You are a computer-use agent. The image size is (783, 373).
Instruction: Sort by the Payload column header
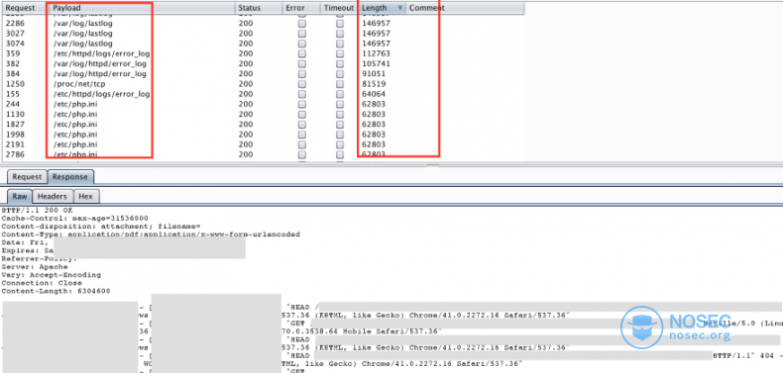point(143,8)
